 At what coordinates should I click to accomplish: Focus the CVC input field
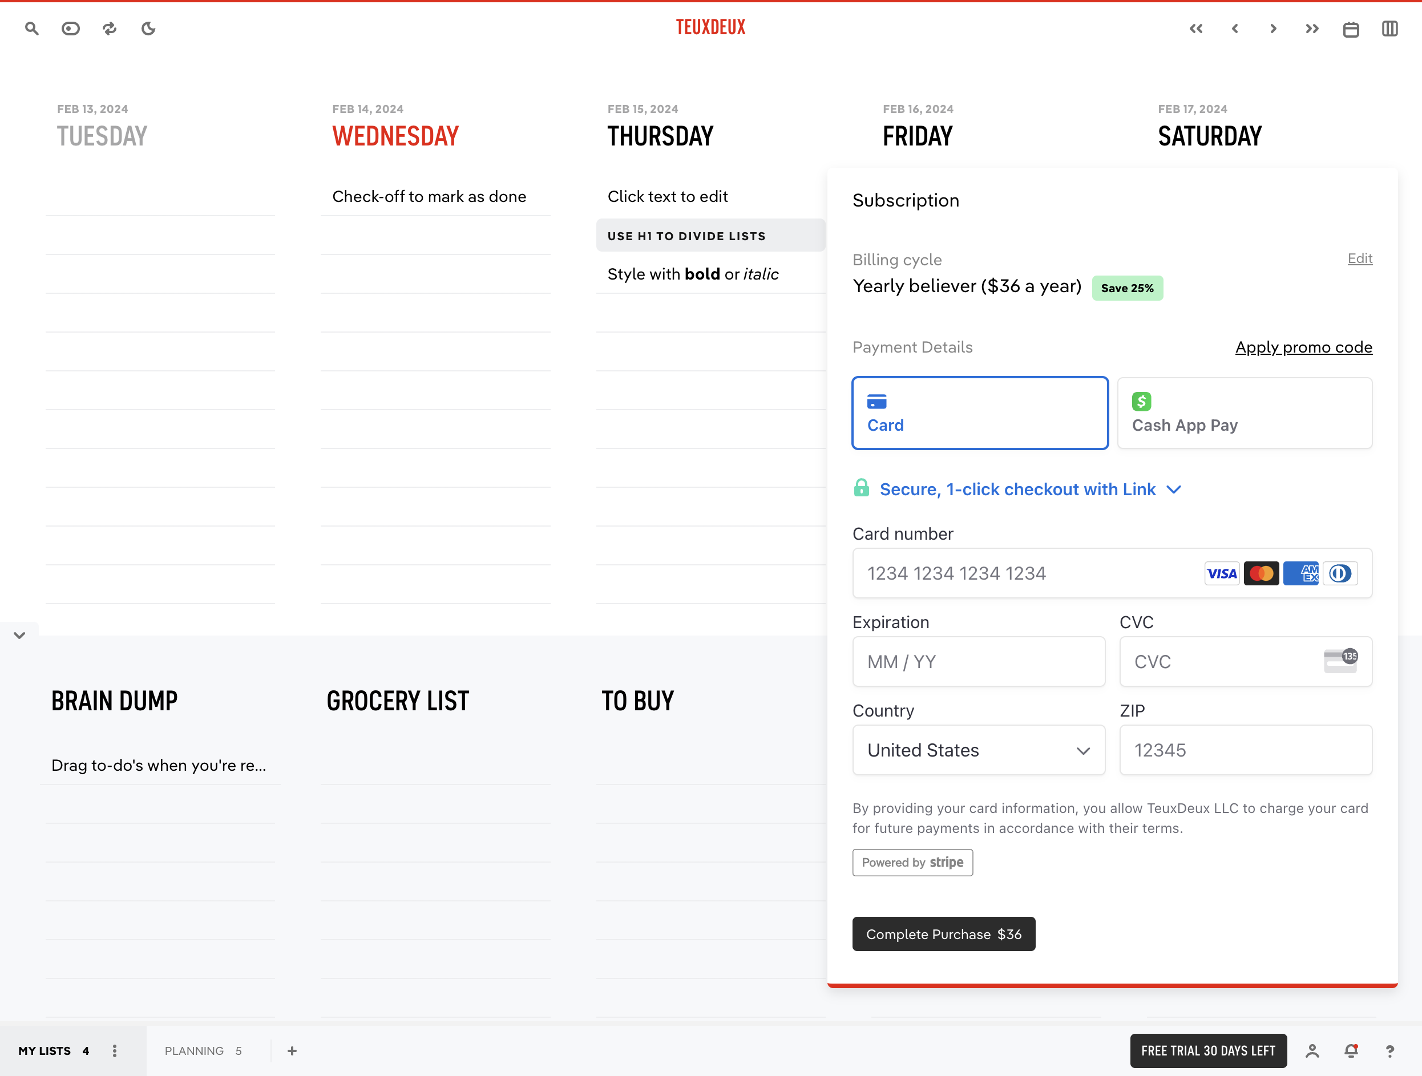click(x=1246, y=661)
